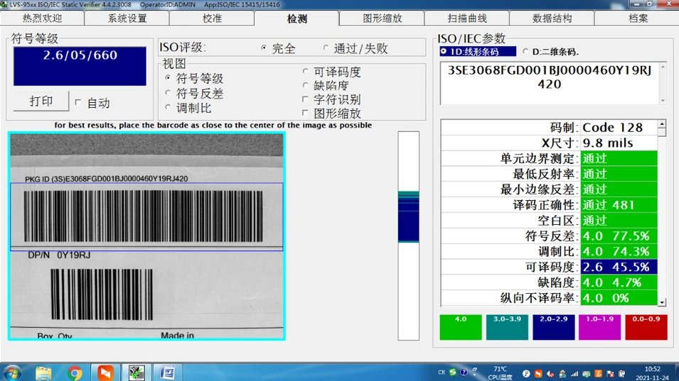This screenshot has width=679, height=381.
Task: Select the 通过/失败 ISO grading radio button
Action: pos(326,48)
